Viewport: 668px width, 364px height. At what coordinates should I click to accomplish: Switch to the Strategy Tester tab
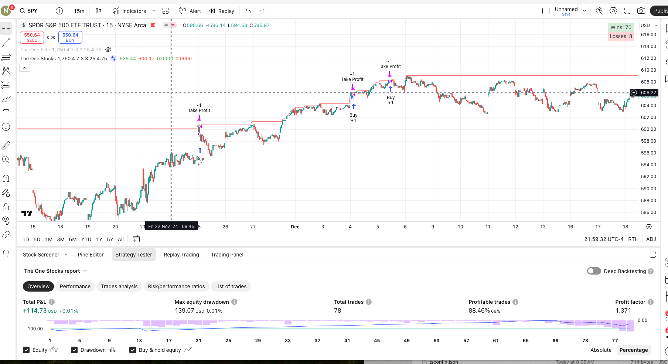(x=134, y=255)
